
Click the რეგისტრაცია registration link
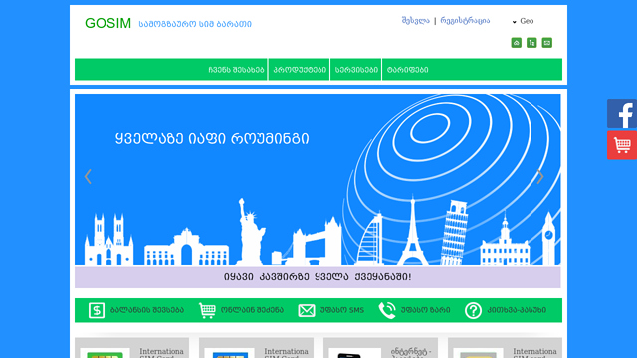465,21
